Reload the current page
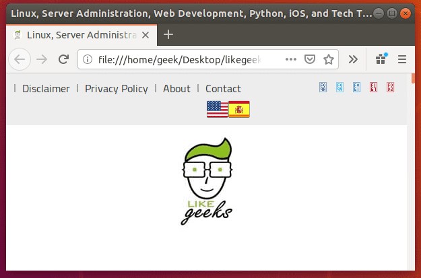The height and width of the screenshot is (278, 421). point(63,59)
